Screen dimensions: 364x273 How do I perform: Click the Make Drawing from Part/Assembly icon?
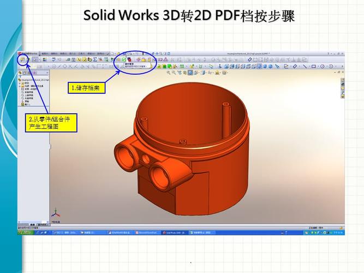[22, 60]
